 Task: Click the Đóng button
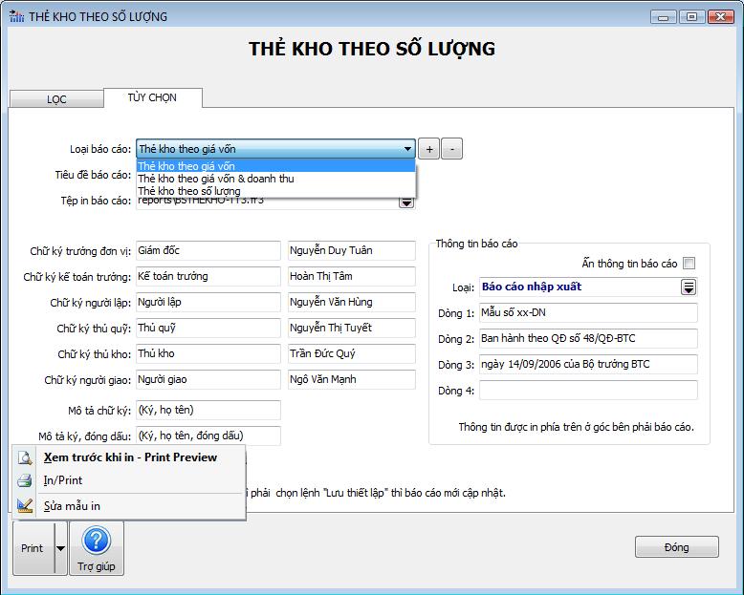point(676,547)
